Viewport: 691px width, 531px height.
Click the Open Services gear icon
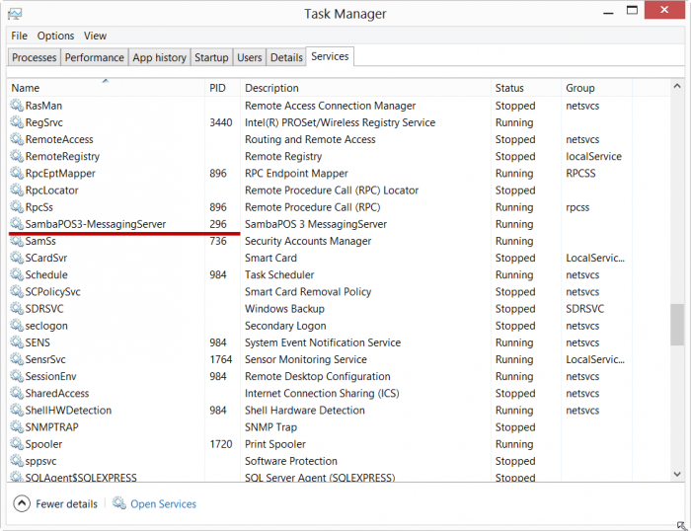[119, 503]
